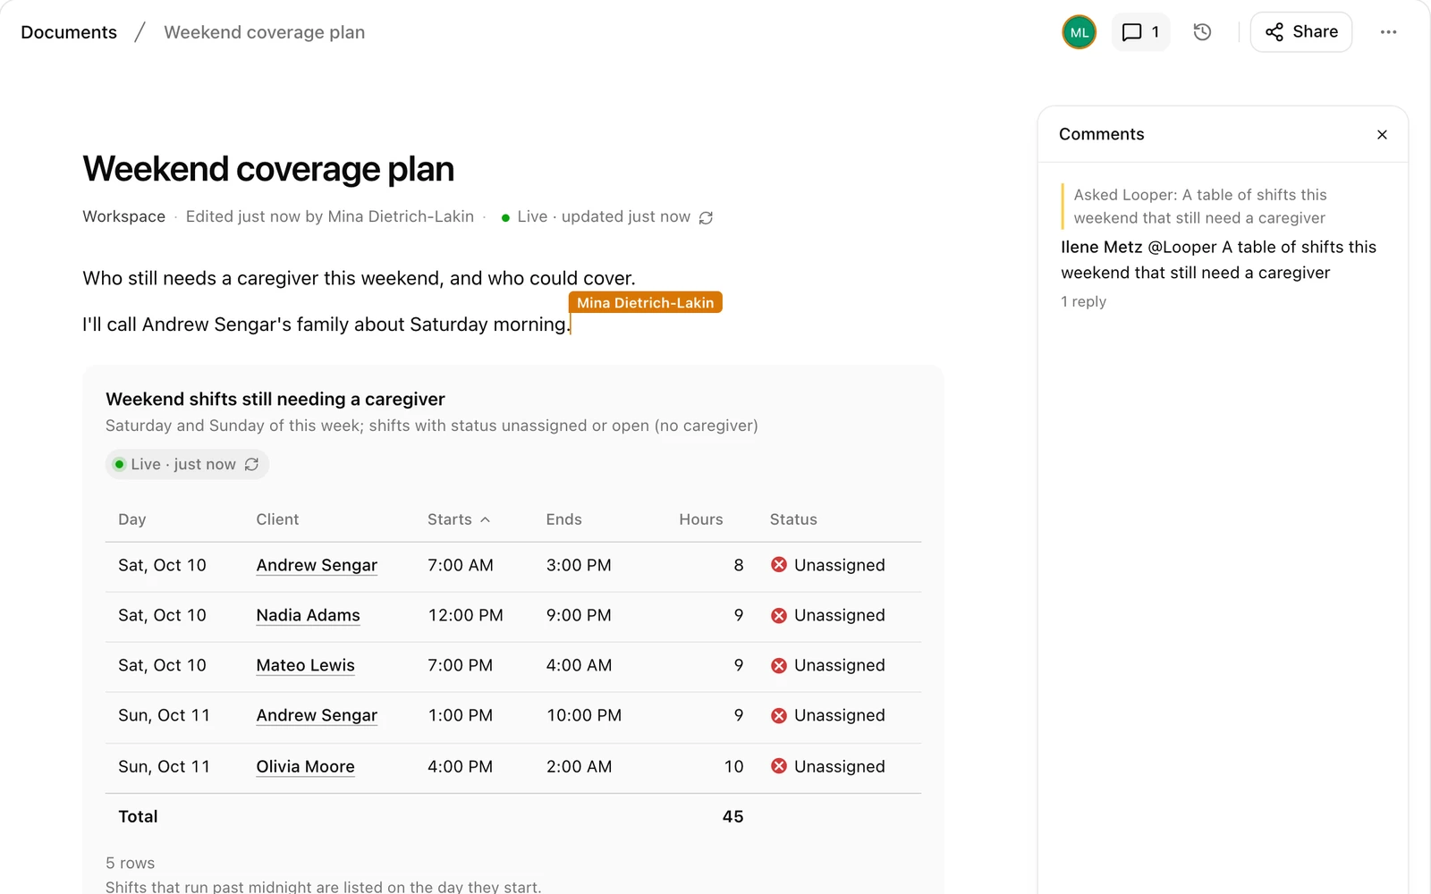Open Olivia Moore client link
Viewport: 1431px width, 894px height.
click(x=305, y=766)
